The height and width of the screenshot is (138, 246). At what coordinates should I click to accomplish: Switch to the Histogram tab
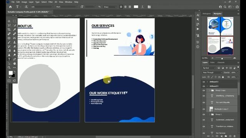point(207,14)
